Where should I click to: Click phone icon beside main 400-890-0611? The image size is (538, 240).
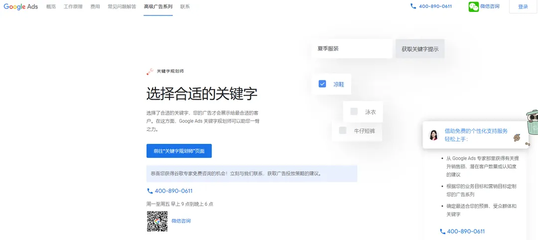pos(149,191)
